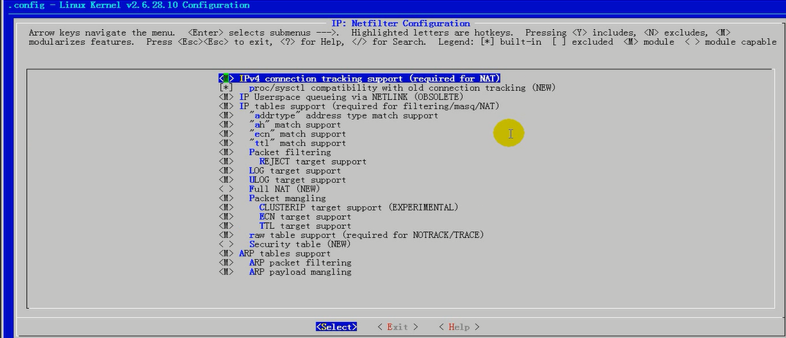The height and width of the screenshot is (338, 786).
Task: Select ARP payload mangling entry
Action: click(x=299, y=272)
